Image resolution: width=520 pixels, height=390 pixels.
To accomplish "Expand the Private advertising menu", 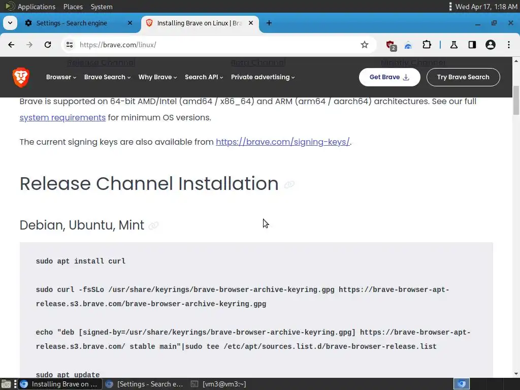I will click(x=263, y=77).
